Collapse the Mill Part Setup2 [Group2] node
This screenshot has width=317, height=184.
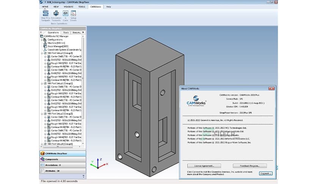click(41, 113)
